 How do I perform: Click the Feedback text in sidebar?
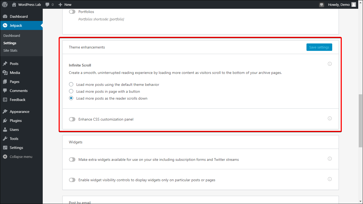18,100
